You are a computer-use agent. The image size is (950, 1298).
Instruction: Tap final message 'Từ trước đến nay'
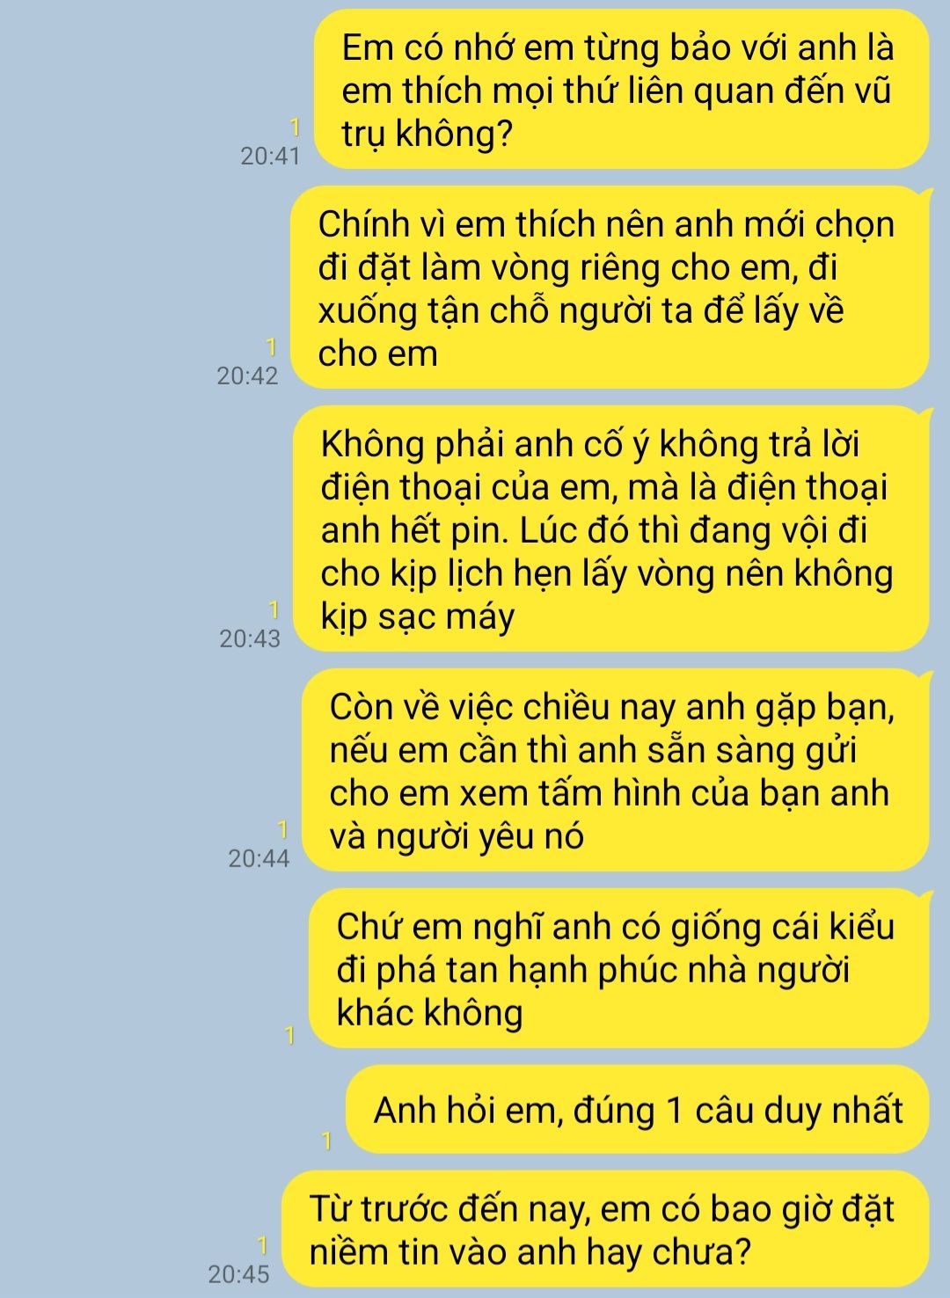tap(606, 1229)
